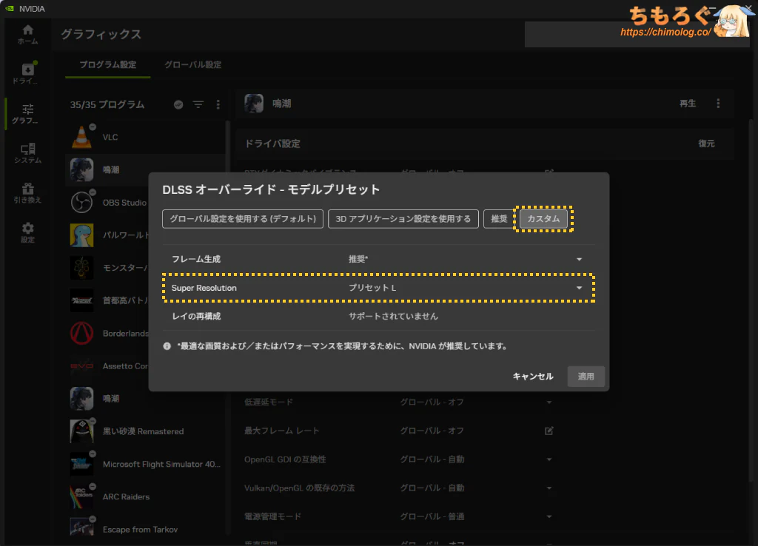This screenshot has width=758, height=546.
Task: Open the ドライバ (Drivers) sidebar icon
Action: point(27,73)
